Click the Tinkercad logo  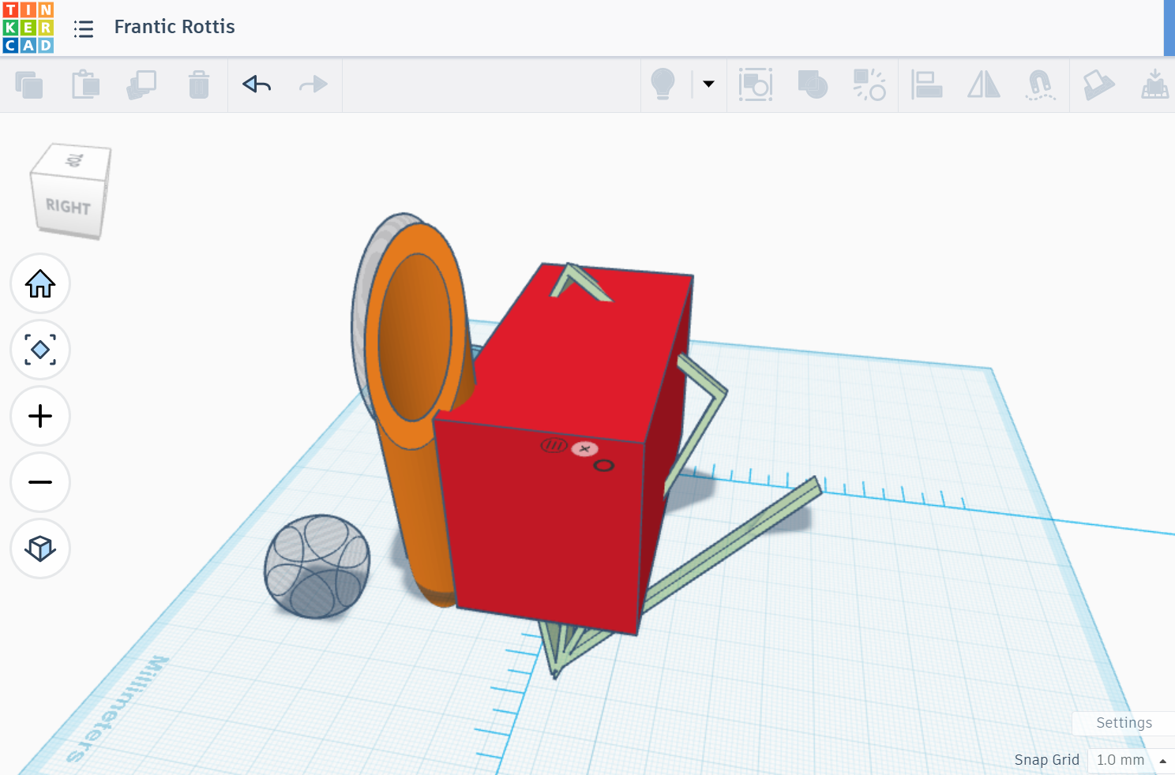click(x=28, y=28)
